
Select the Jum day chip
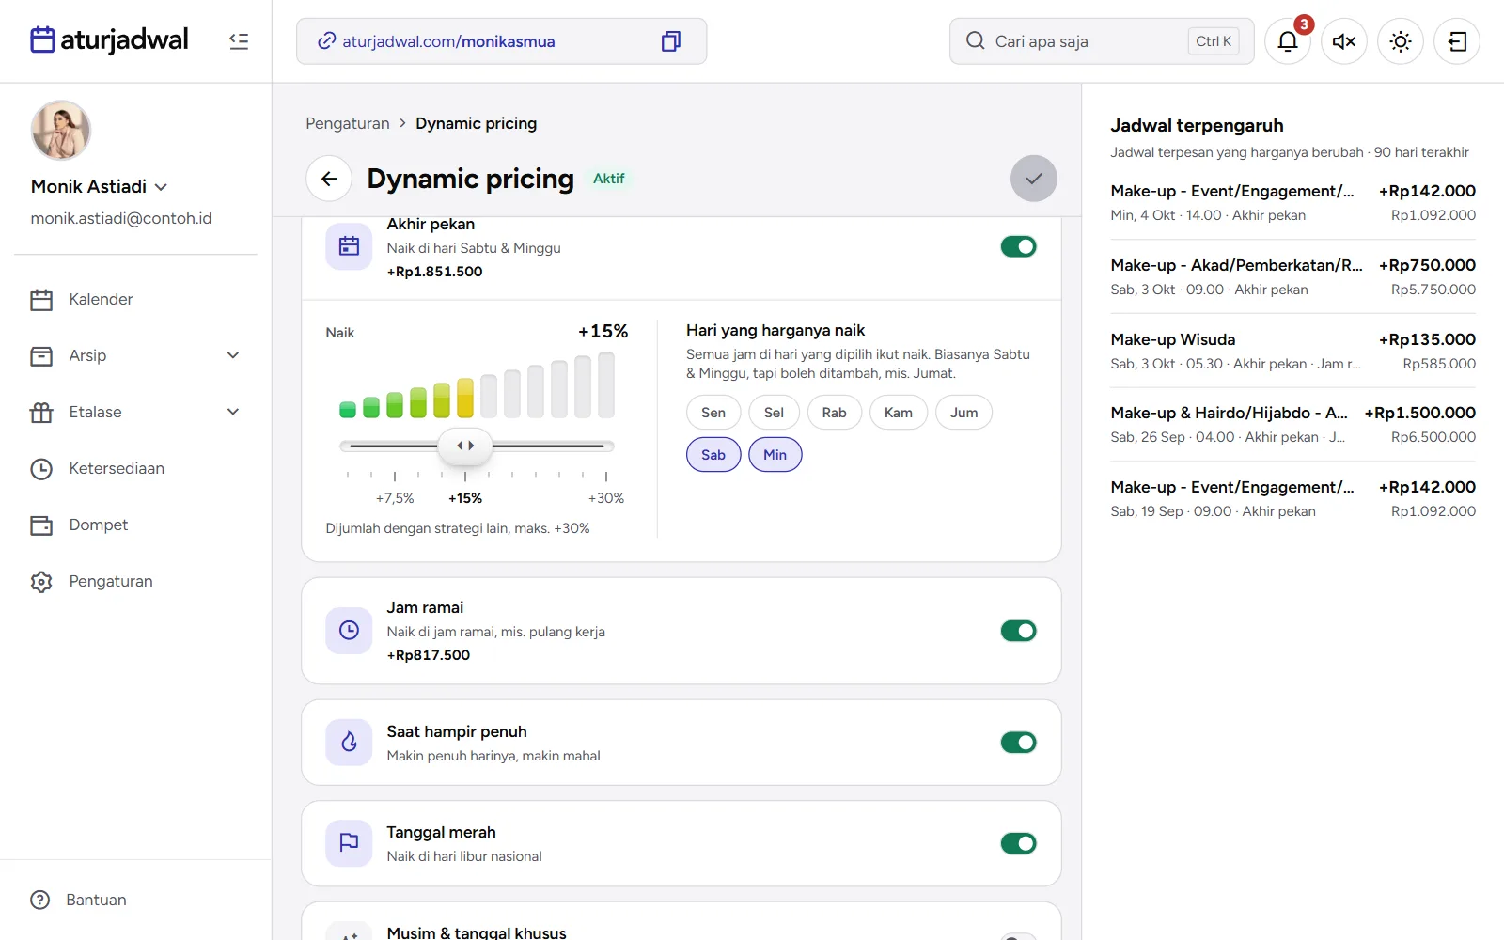point(963,413)
